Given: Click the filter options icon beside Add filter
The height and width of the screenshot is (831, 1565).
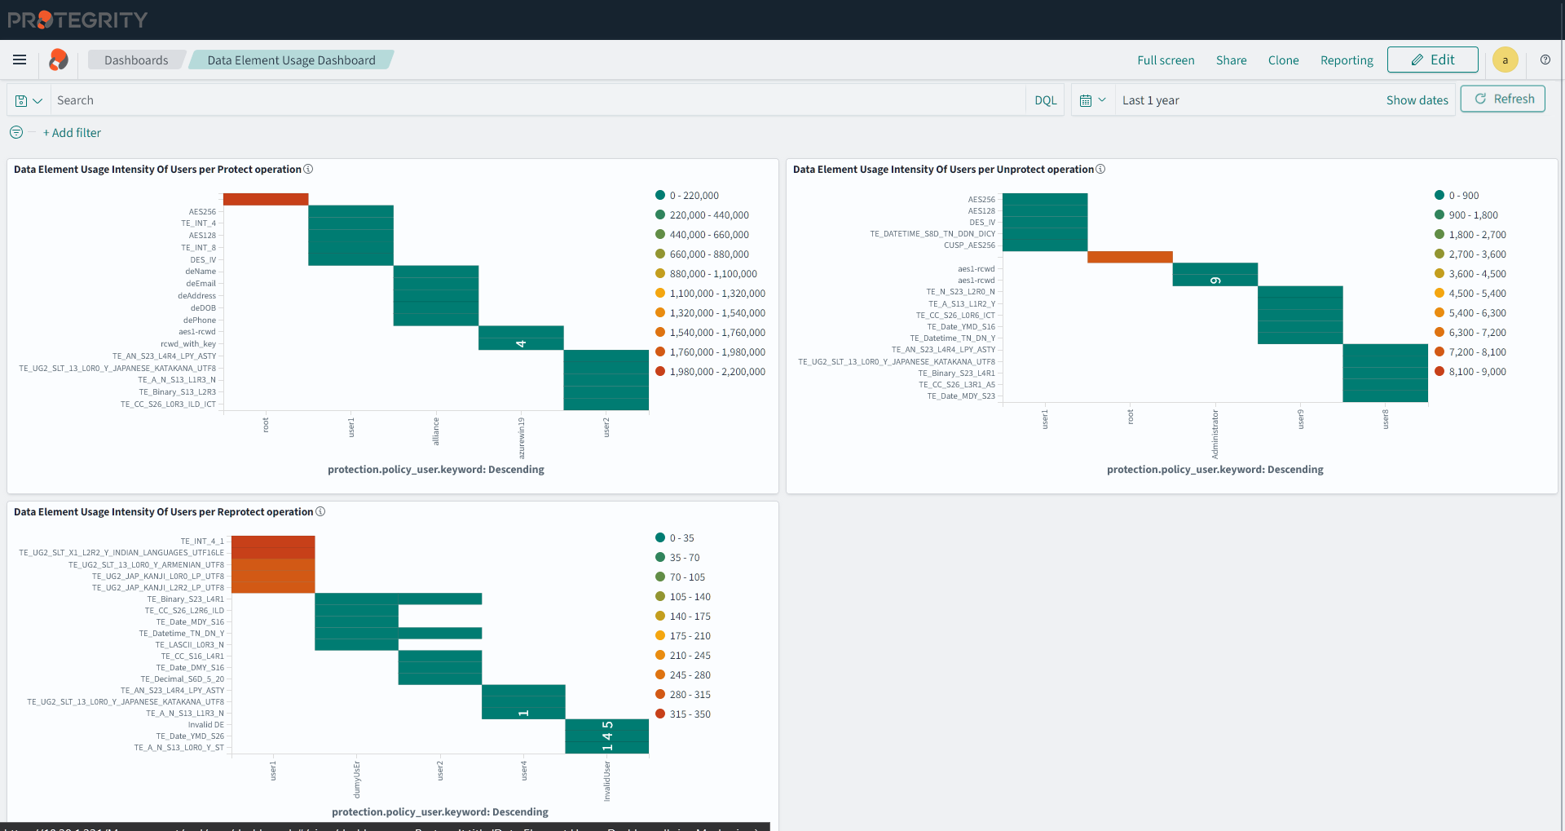Looking at the screenshot, I should [15, 132].
